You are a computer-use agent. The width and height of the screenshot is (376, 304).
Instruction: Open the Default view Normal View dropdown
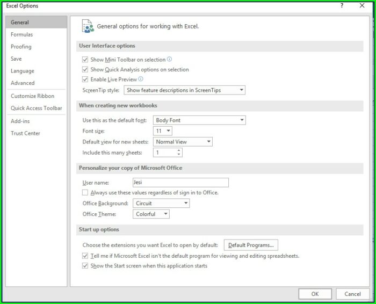[x=183, y=142]
